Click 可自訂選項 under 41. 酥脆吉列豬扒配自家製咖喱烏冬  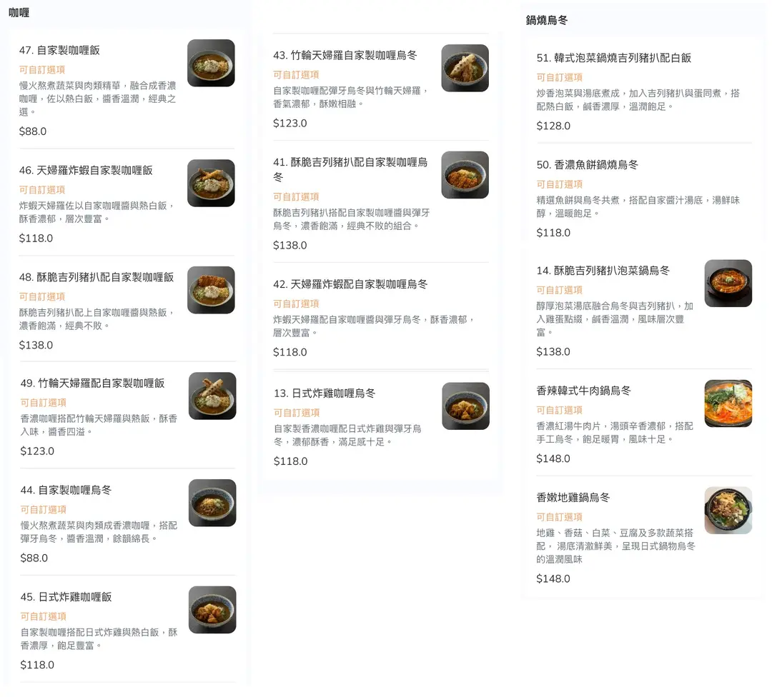[x=296, y=196]
